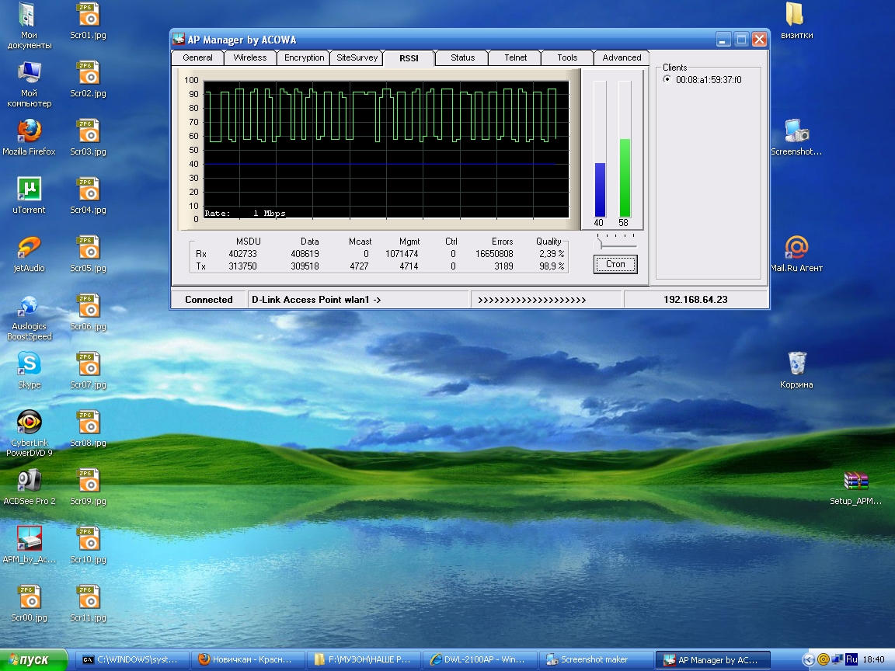Open the Mail.Ru Agent desktop icon
Screen dimensions: 895x671
(796, 248)
